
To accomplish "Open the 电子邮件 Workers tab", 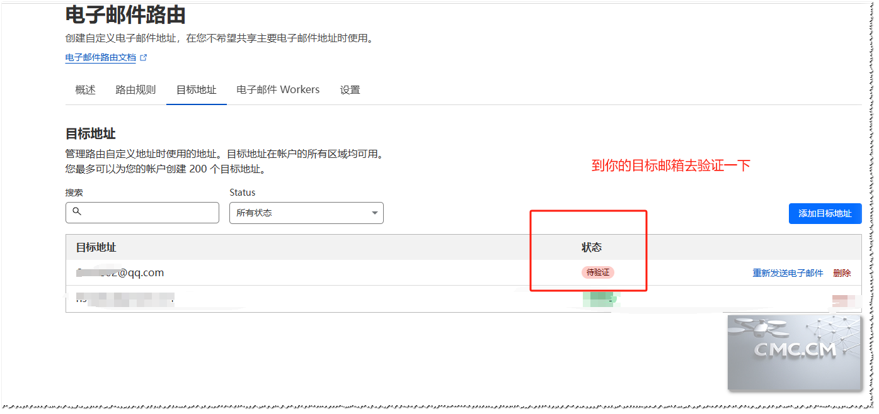I will tap(278, 90).
